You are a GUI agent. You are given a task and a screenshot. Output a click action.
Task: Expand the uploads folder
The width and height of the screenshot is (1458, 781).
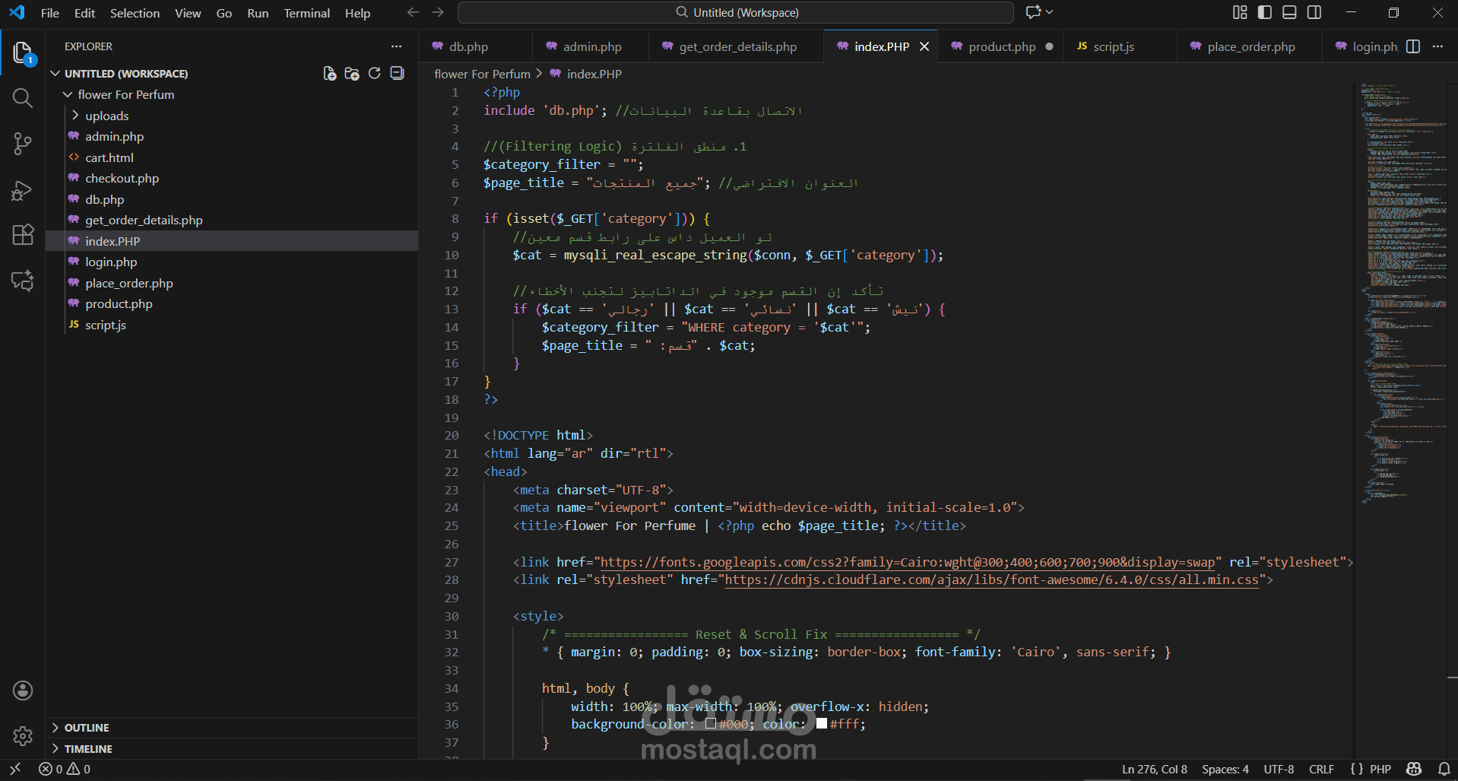click(x=106, y=116)
